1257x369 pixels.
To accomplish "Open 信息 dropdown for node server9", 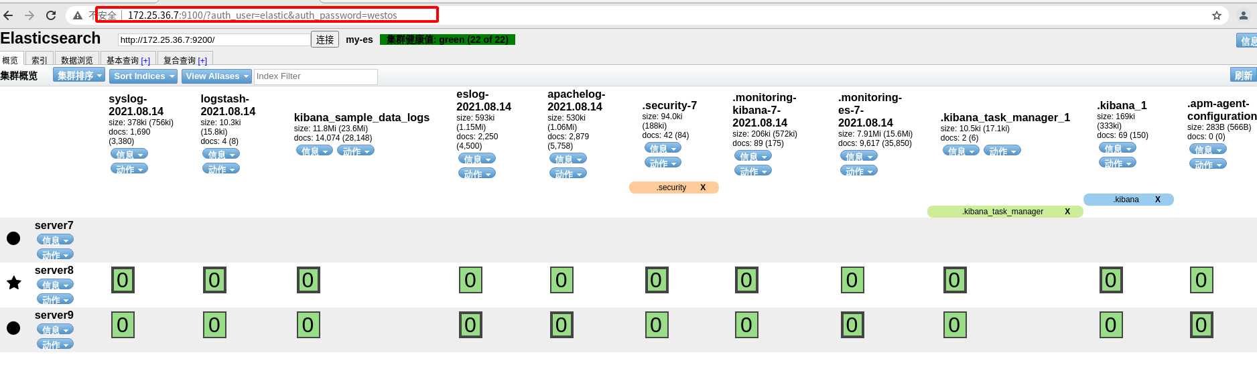I will [55, 329].
